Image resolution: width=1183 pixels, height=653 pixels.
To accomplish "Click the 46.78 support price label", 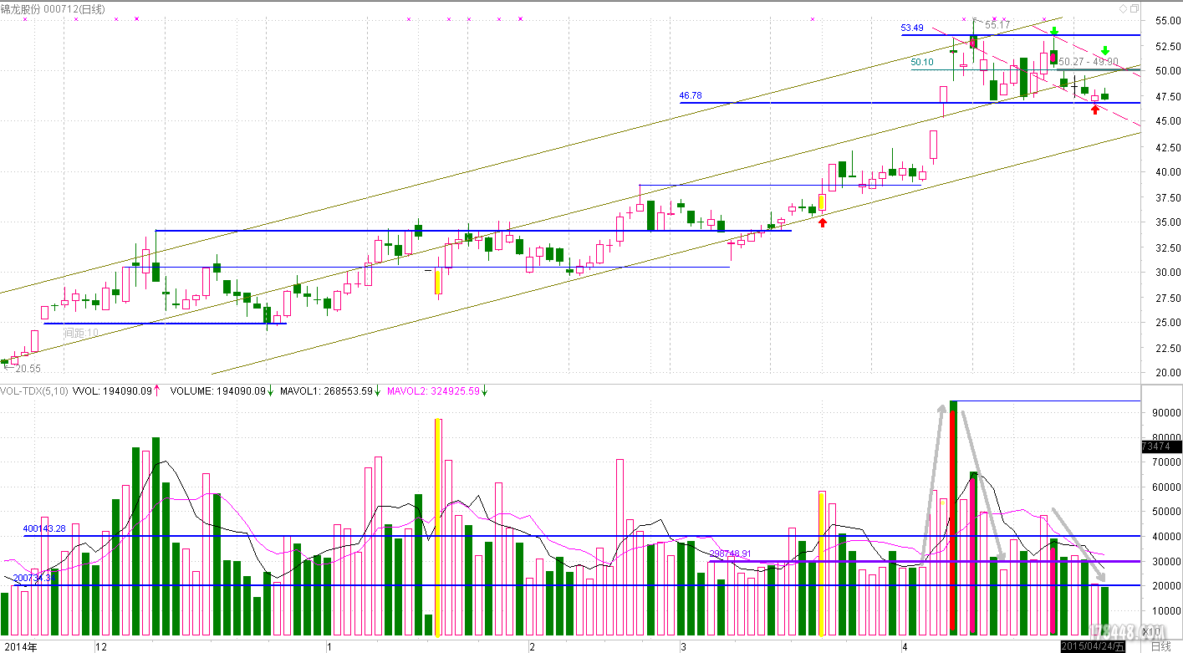I will pyautogui.click(x=691, y=96).
